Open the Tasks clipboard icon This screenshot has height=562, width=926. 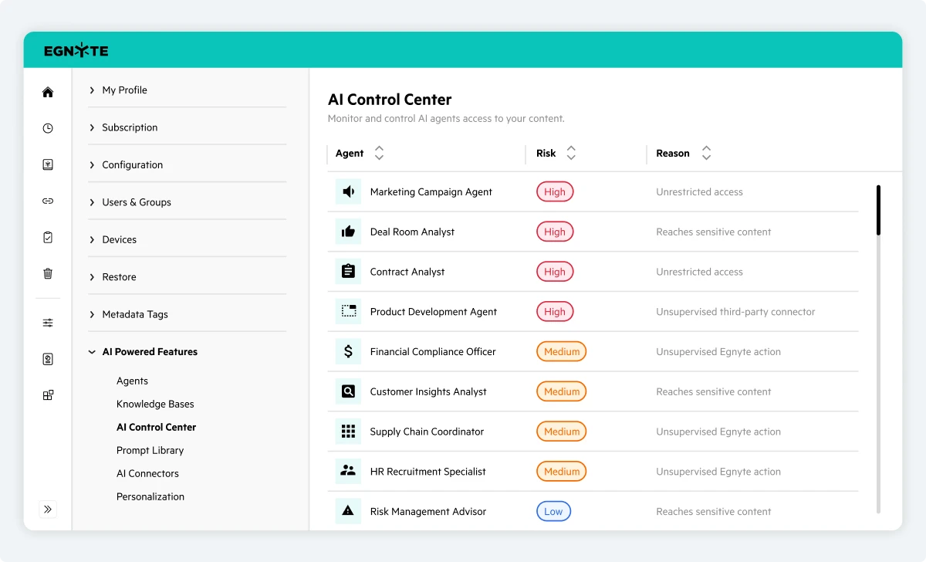(48, 238)
